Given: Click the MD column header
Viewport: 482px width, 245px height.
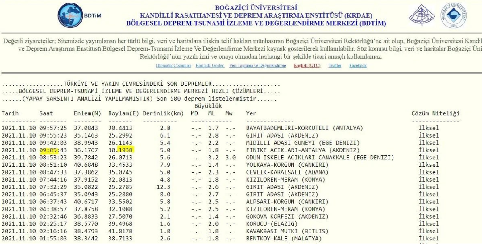Looking at the screenshot, I should [x=194, y=113].
